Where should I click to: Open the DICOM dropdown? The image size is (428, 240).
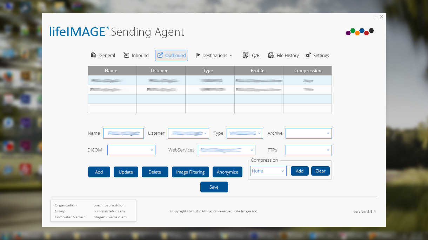(131, 150)
